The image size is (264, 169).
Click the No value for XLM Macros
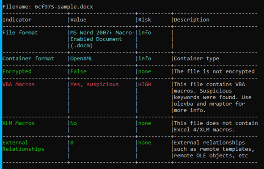tap(74, 123)
